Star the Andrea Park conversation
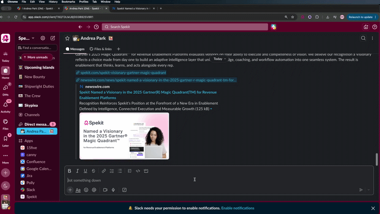The height and width of the screenshot is (214, 380). point(67,39)
